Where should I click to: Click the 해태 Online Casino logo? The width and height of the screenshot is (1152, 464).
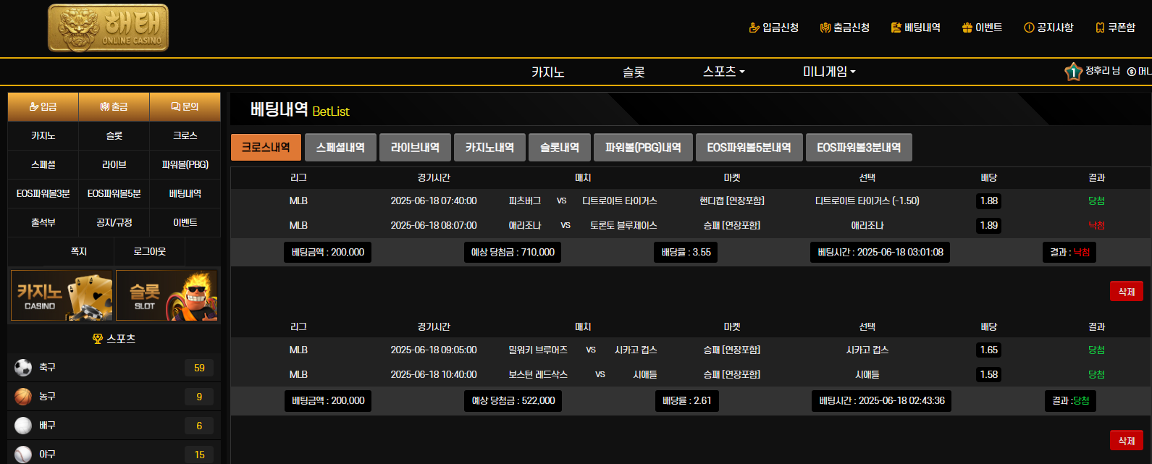coord(108,28)
